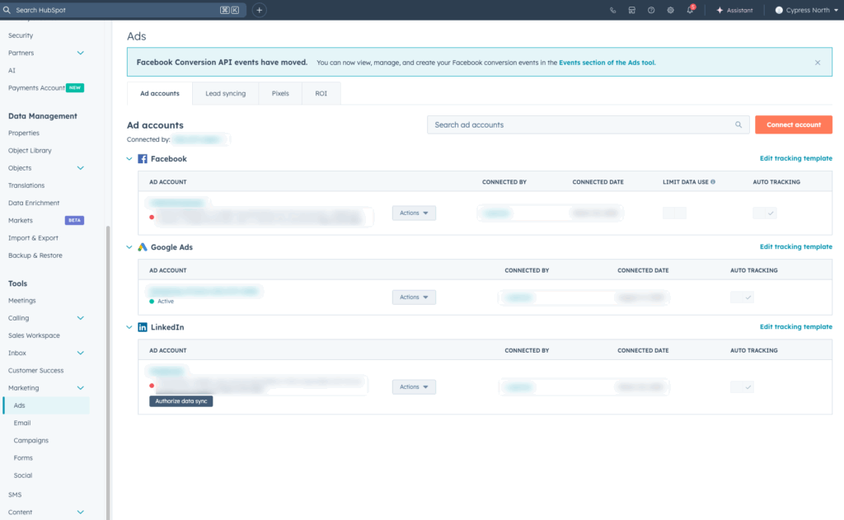Open the marketplace storefront icon
Viewport: 844px width, 520px height.
(631, 10)
